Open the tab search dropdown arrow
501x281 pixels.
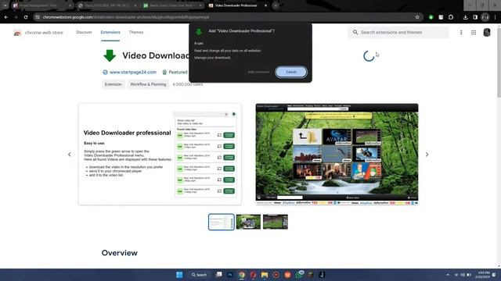tap(5, 5)
